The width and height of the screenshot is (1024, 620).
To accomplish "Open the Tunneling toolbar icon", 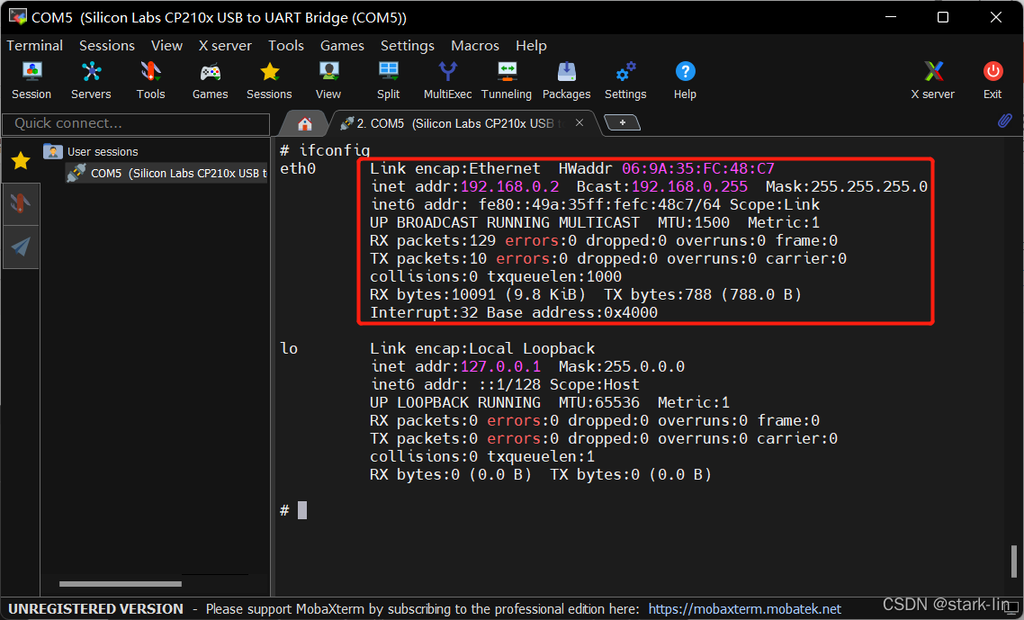I will (507, 80).
